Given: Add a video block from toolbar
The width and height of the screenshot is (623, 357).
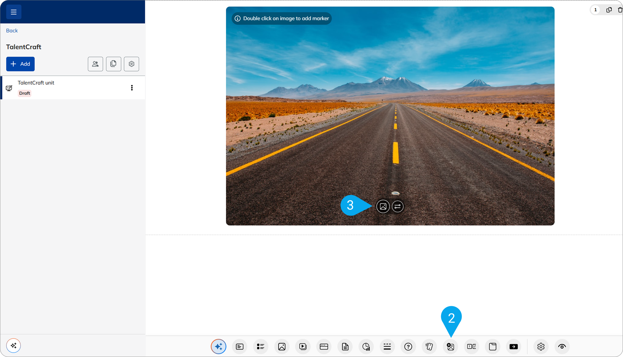Looking at the screenshot, I should click(303, 346).
